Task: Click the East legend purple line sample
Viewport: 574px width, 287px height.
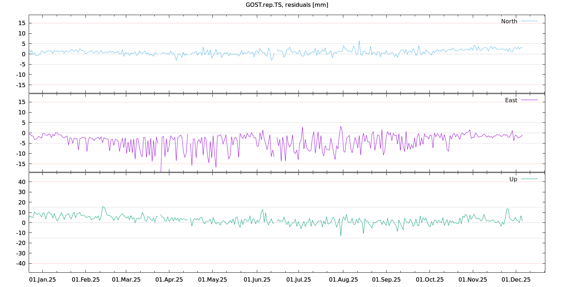Action: [x=529, y=100]
